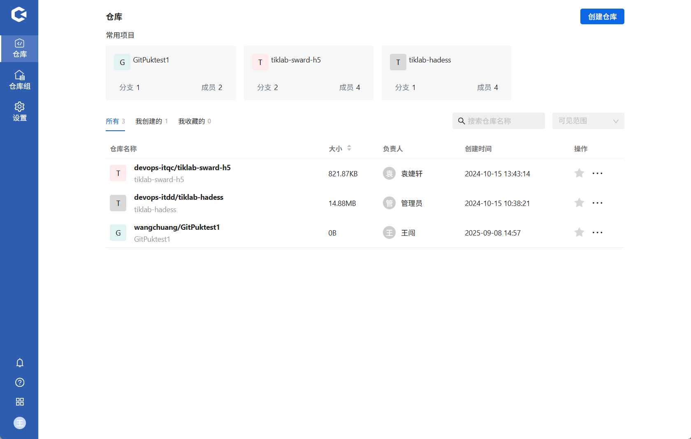
Task: Star the wangchuang/GitPuktest1 repository
Action: point(579,232)
